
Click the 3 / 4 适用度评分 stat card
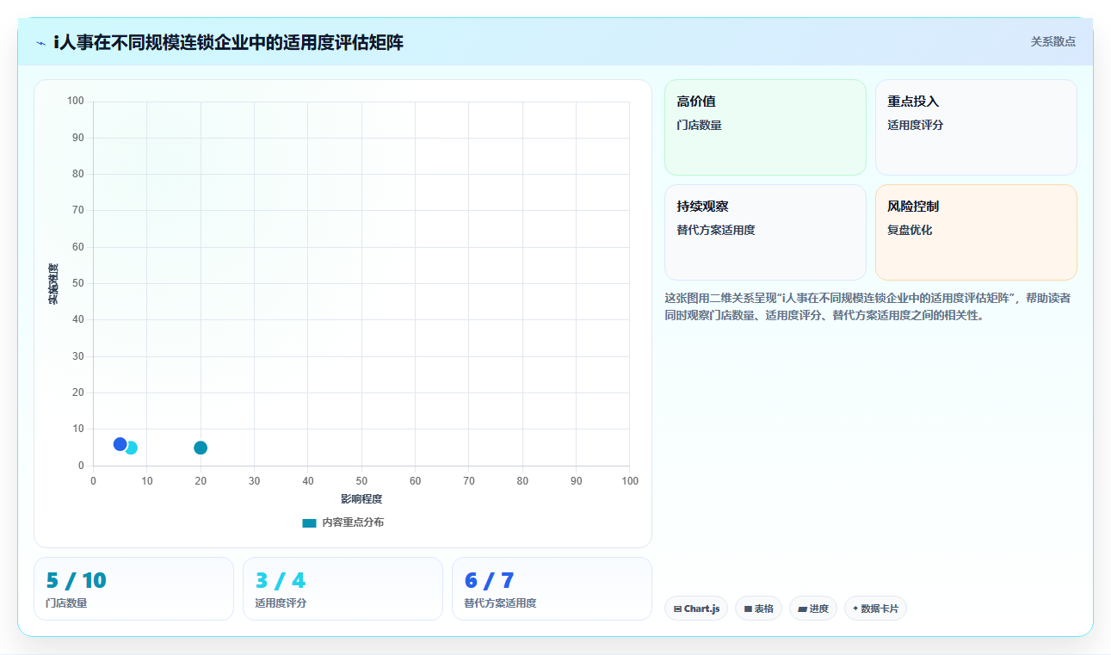[x=343, y=589]
